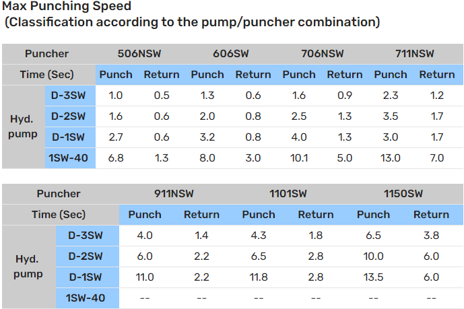Click the 706NSW puncher column header
Image resolution: width=464 pixels, height=309 pixels.
point(321,53)
